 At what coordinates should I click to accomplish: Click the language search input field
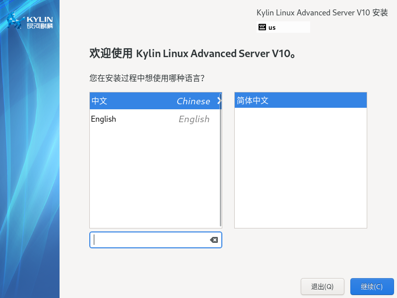[149, 240]
